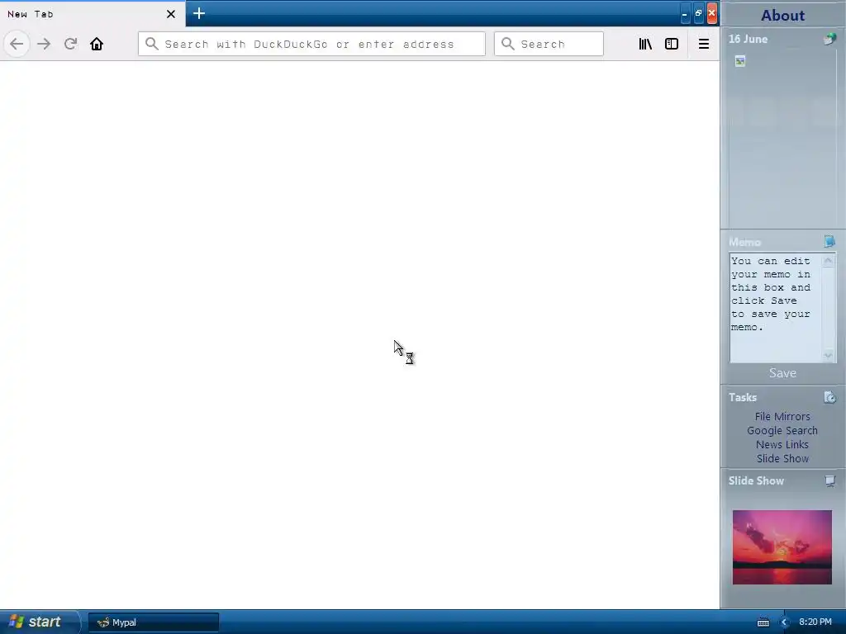846x634 pixels.
Task: Click the search box magnifier icon
Action: coord(508,44)
